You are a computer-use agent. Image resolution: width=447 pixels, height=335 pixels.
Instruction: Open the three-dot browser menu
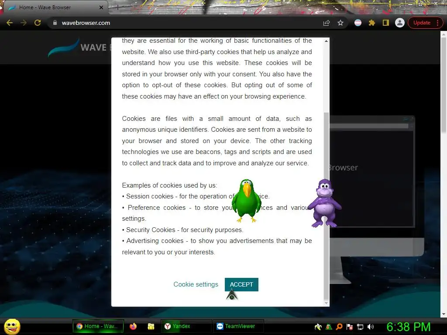click(437, 23)
